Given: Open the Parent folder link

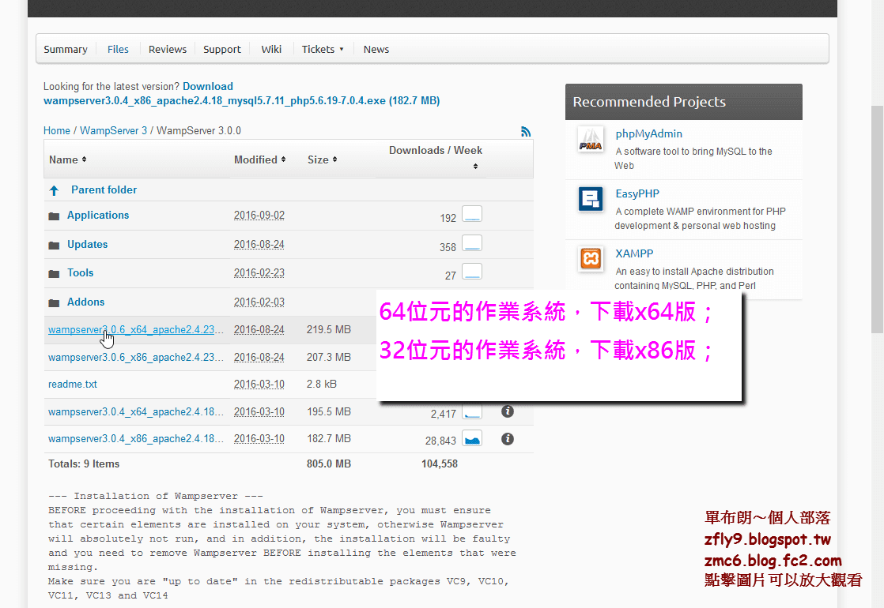Looking at the screenshot, I should click(104, 190).
